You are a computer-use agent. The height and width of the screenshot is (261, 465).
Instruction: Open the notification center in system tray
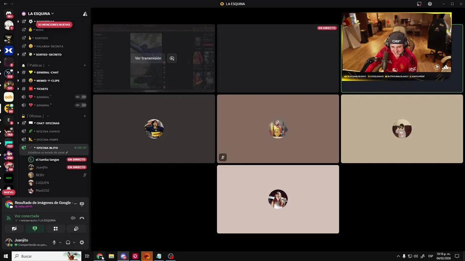[457, 256]
